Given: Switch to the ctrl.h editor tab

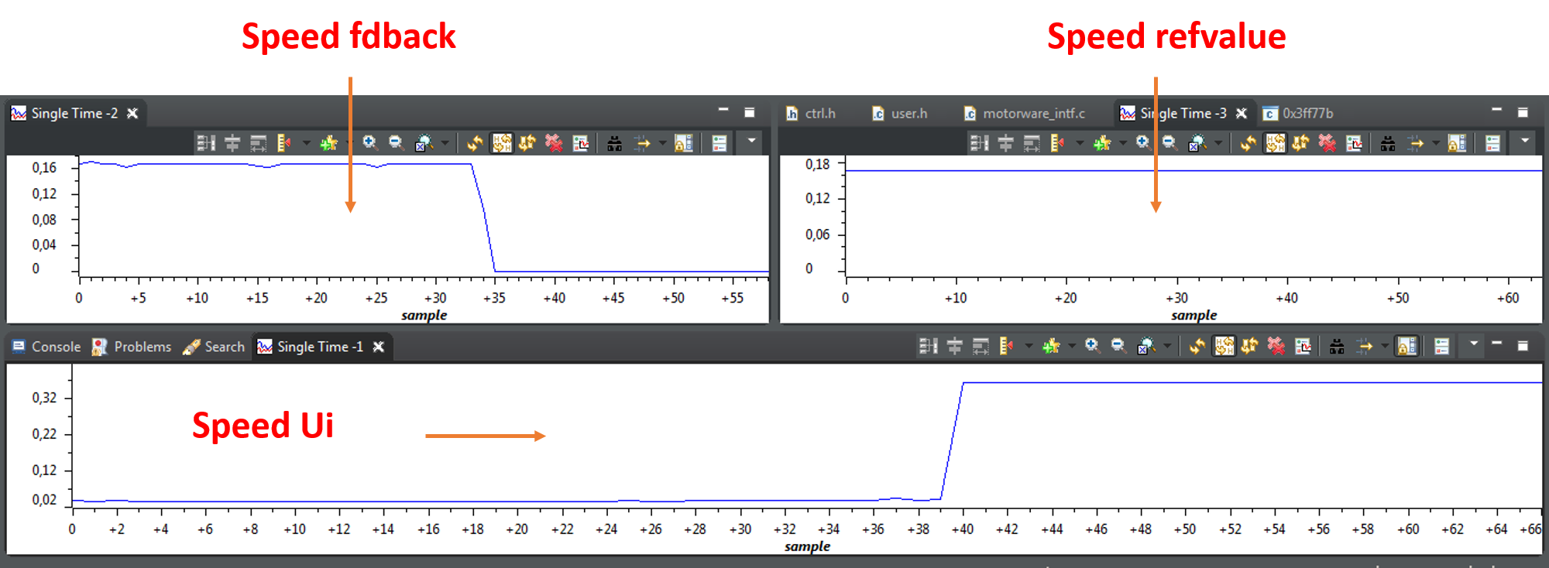Looking at the screenshot, I should 811,114.
